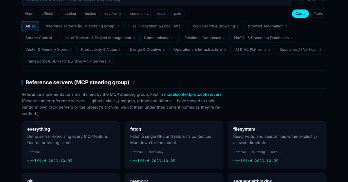This screenshot has width=348, height=182.
Task: Toggle the "New" filter chip
Action: coord(29,14)
